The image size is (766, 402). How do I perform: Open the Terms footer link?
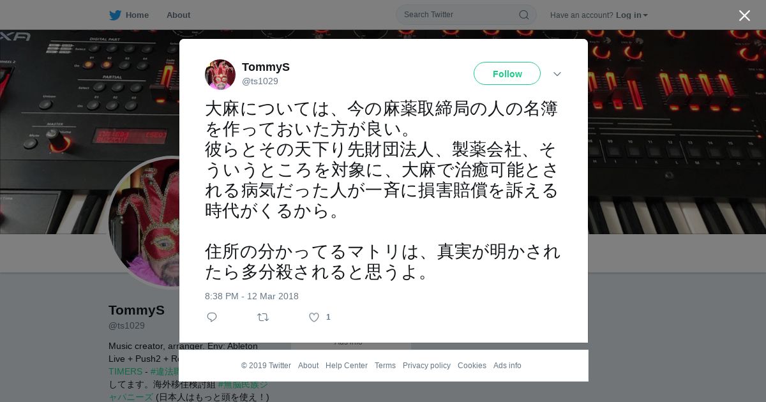tap(385, 366)
